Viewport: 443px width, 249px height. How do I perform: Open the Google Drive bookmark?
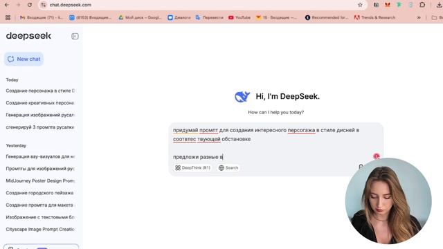click(140, 17)
